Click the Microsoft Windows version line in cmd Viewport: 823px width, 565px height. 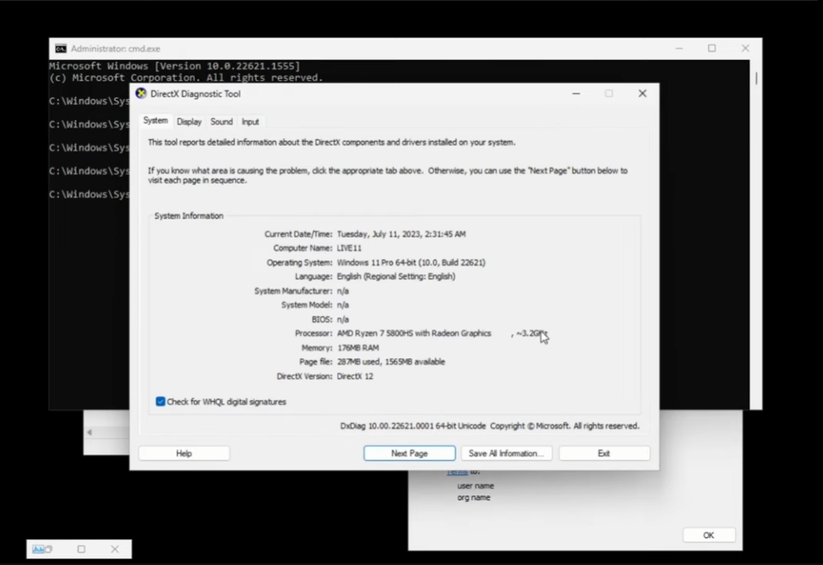pos(175,66)
